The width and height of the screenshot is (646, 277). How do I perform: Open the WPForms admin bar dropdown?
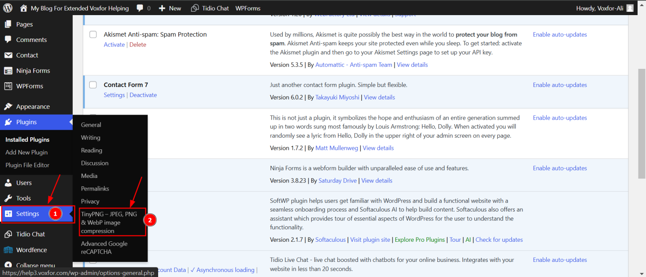point(248,8)
